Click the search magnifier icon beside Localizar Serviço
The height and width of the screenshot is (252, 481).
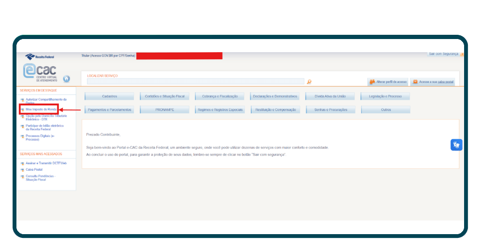coord(309,82)
